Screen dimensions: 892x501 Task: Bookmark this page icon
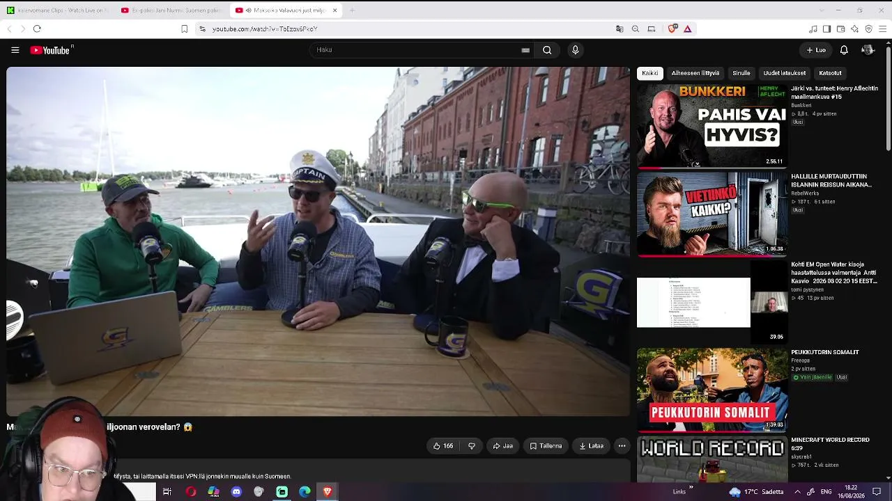184,29
